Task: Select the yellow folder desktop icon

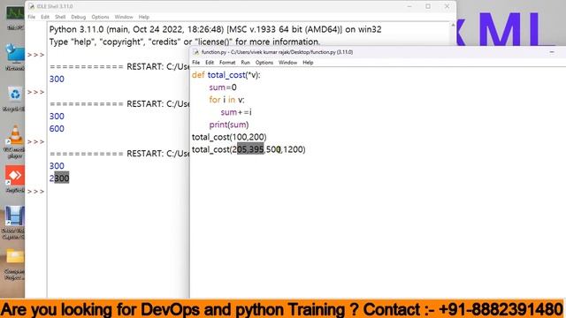Action: pos(15,264)
